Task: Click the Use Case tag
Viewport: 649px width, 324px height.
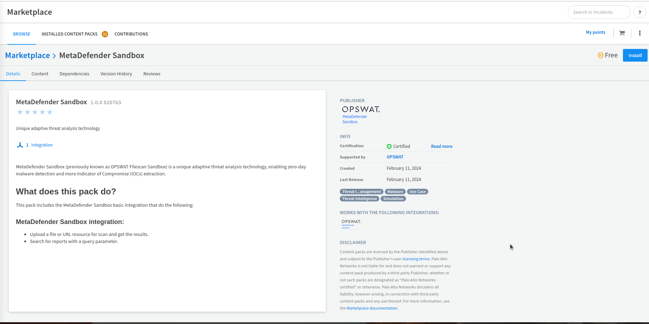Action: (x=418, y=192)
